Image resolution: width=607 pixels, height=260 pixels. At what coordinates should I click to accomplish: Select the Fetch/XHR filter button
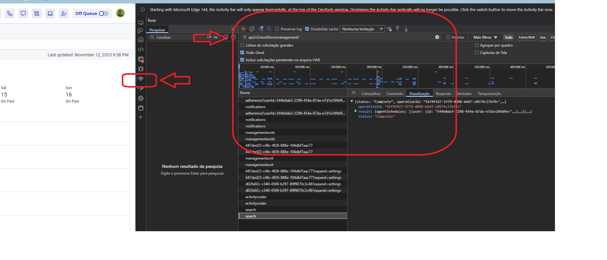click(x=526, y=37)
